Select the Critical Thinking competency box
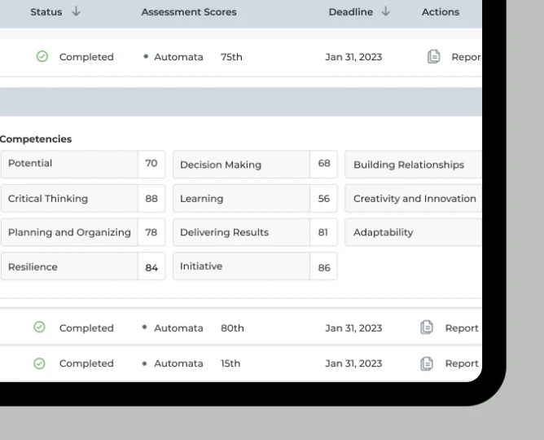This screenshot has height=440, width=544. [68, 199]
